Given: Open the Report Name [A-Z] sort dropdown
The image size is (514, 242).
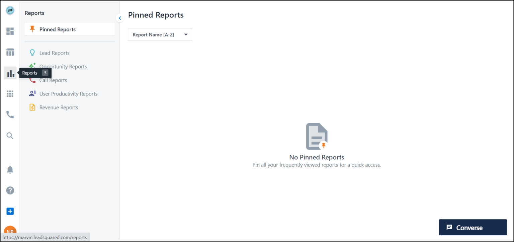Looking at the screenshot, I should [x=160, y=34].
